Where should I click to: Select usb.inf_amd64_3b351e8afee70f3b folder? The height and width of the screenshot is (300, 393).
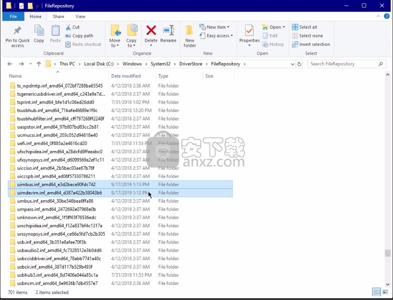point(120,242)
